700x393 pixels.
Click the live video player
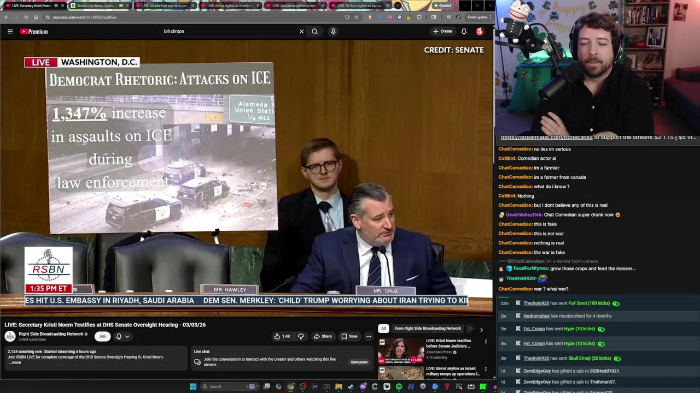tap(246, 178)
